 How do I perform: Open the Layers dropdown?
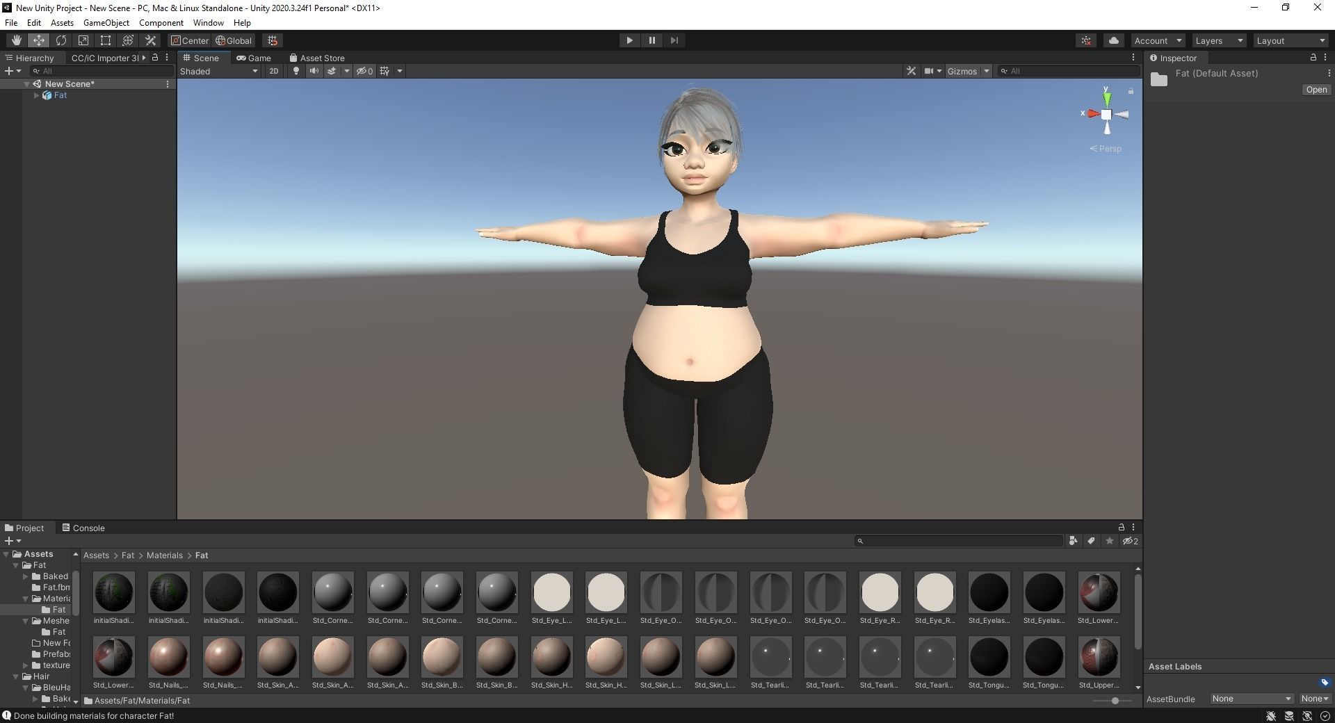point(1219,40)
